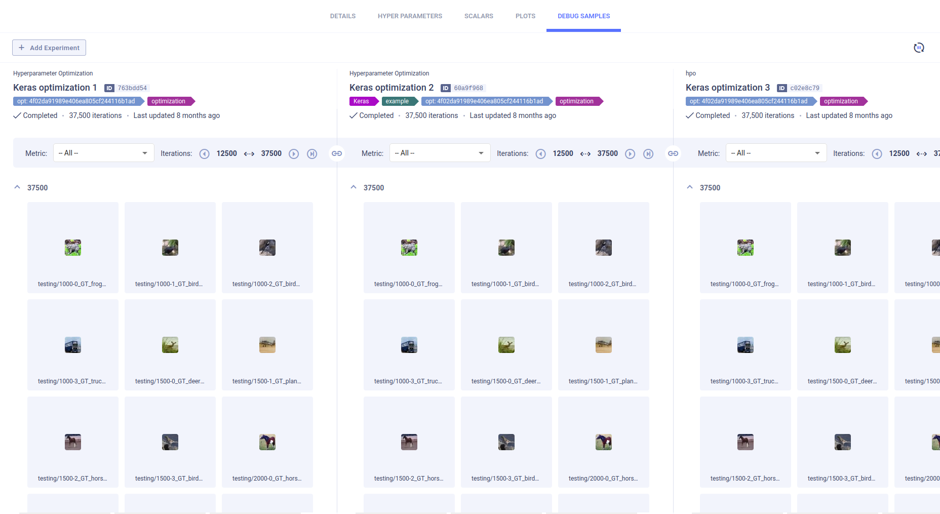Open Metric dropdown for Keras optimization 1

coord(103,153)
